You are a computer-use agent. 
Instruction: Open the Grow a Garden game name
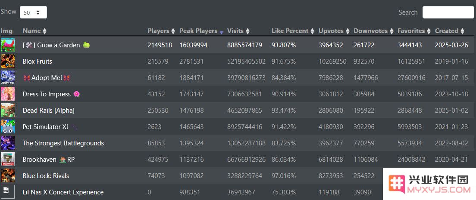tap(56, 45)
